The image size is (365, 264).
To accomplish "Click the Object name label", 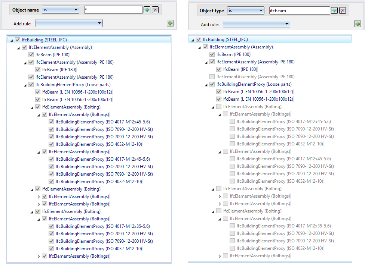I will click(x=25, y=10).
